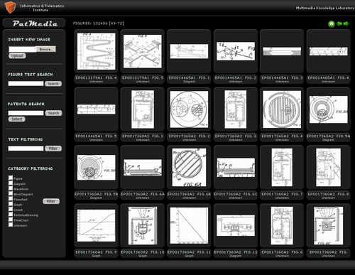Select the EP0017360A2 FIG. 9 graph thumbnail

[97, 225]
